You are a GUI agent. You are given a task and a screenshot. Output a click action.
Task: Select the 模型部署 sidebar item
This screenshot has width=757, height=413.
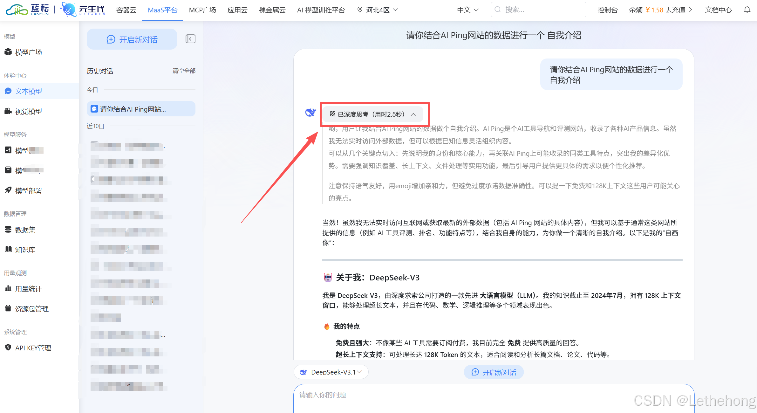(40, 190)
